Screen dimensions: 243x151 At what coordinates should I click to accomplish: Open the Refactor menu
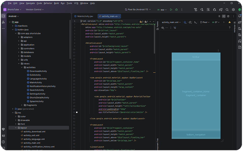(48, 3)
